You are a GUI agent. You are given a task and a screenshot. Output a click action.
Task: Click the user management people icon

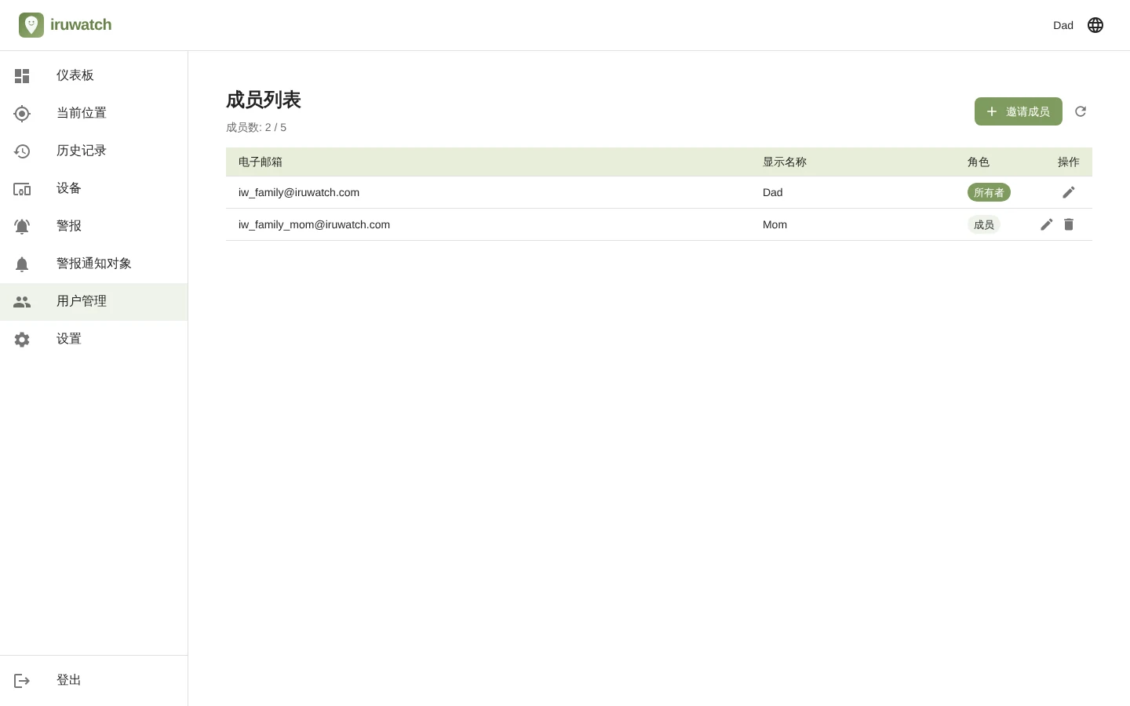[x=22, y=302]
